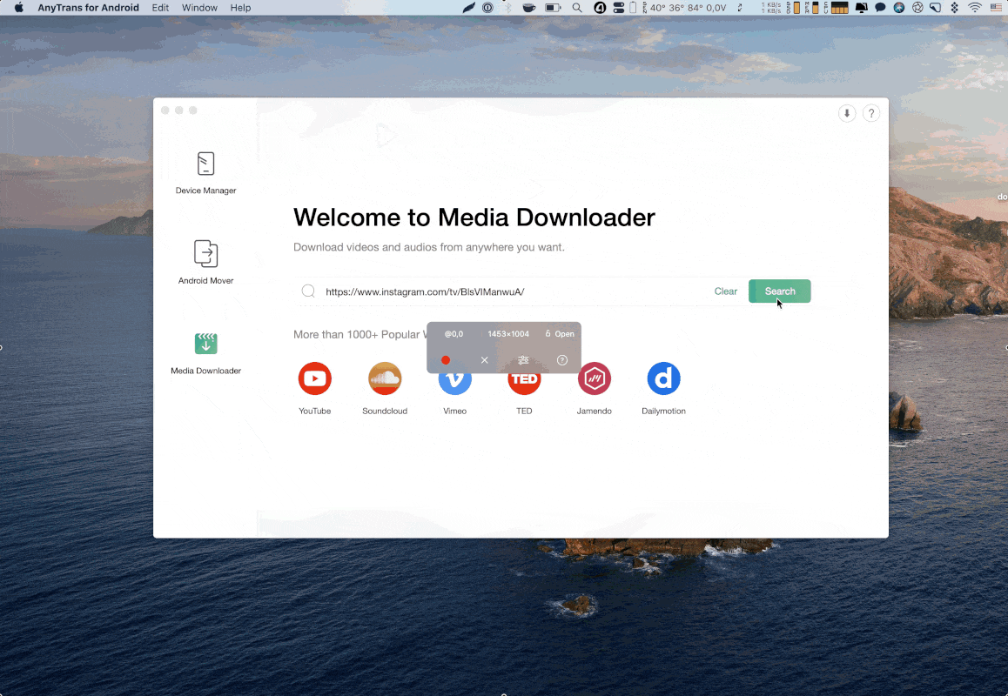
Task: Click the help question mark icon
Action: coord(870,114)
